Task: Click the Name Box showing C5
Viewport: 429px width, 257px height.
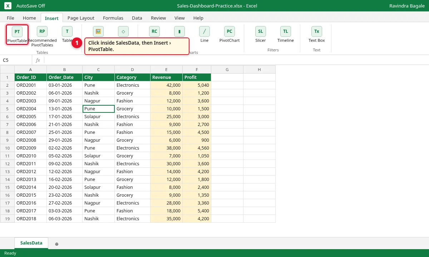Action: coord(16,60)
